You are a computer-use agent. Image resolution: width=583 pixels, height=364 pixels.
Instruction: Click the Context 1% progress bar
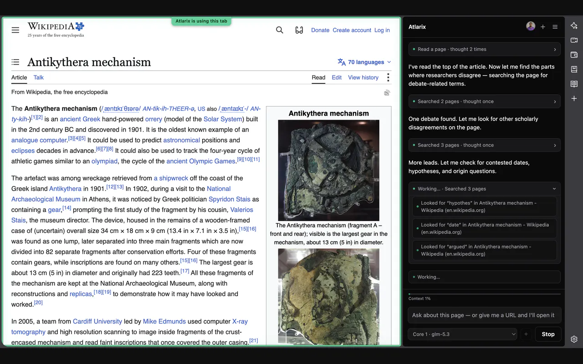coord(485,294)
